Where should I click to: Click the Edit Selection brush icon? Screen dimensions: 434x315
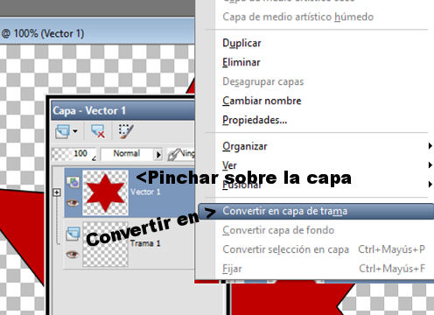(x=126, y=131)
